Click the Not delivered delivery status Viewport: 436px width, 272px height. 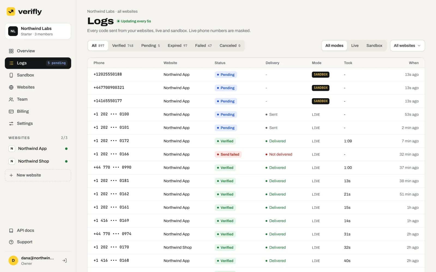click(x=279, y=154)
